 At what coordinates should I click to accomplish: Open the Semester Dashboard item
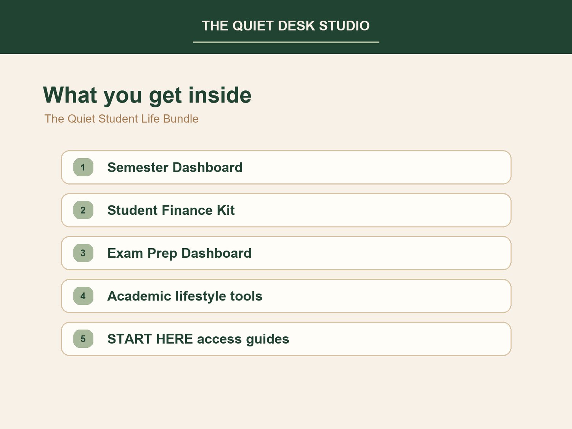(x=286, y=167)
